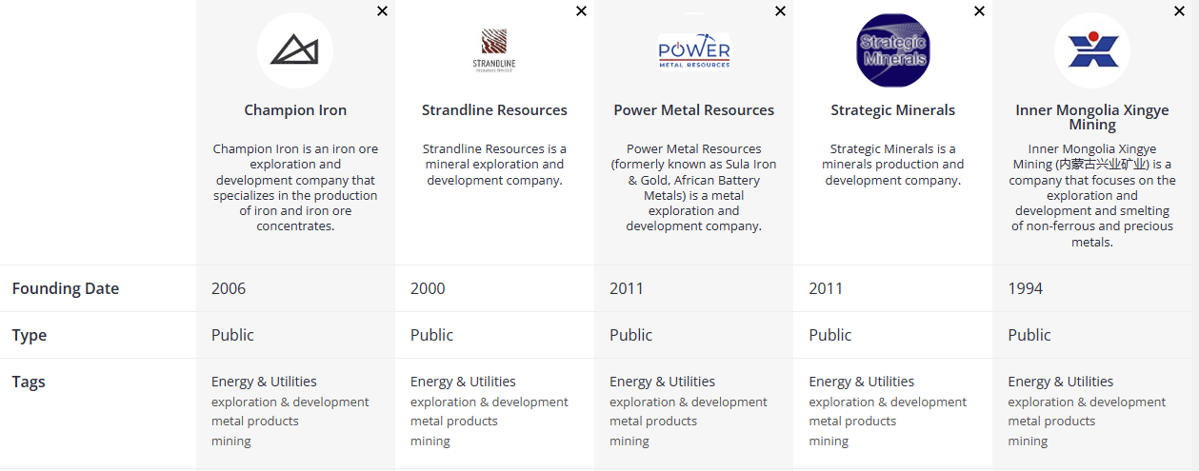Select exploration & development tag under Strategic Minerals
The image size is (1199, 471).
click(x=888, y=402)
